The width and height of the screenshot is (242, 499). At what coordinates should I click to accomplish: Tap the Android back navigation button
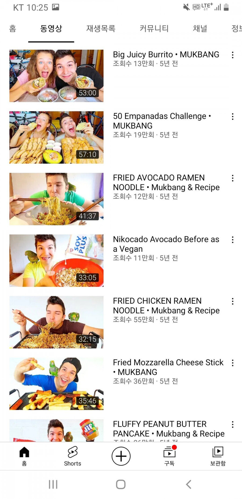(189, 484)
